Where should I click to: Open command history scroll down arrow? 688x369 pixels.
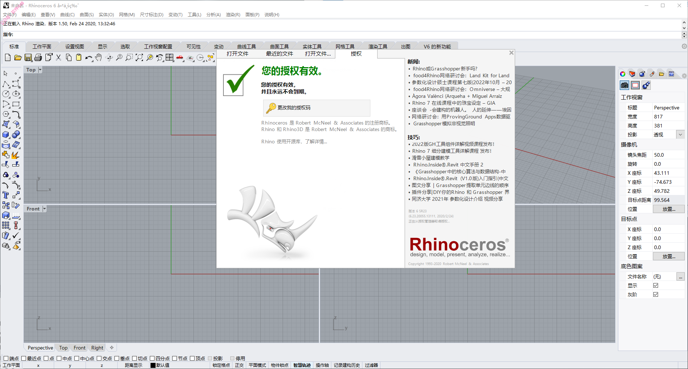[684, 28]
